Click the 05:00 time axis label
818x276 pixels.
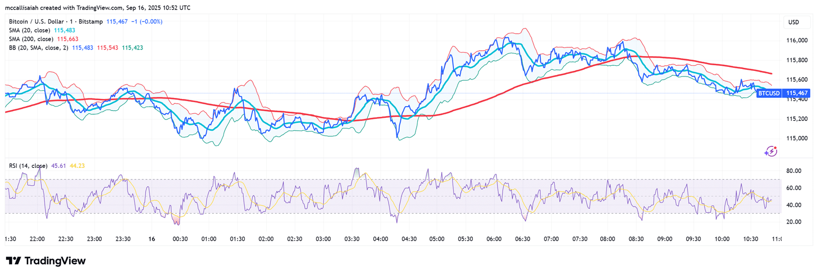(x=437, y=239)
